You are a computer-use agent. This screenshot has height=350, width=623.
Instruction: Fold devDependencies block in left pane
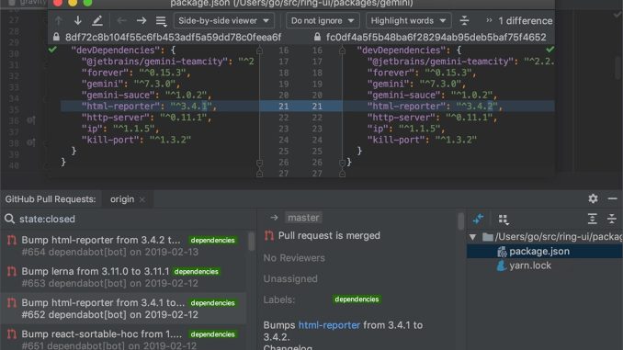259,51
